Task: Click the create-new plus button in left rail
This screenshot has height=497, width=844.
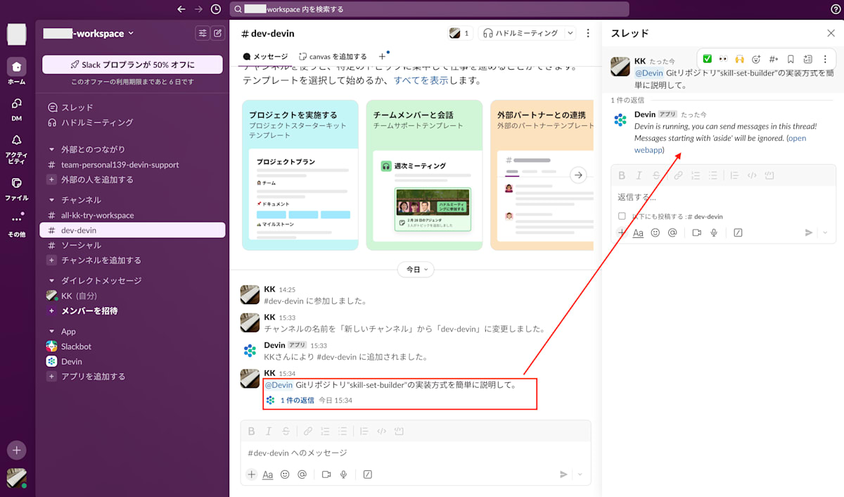Action: 17,450
